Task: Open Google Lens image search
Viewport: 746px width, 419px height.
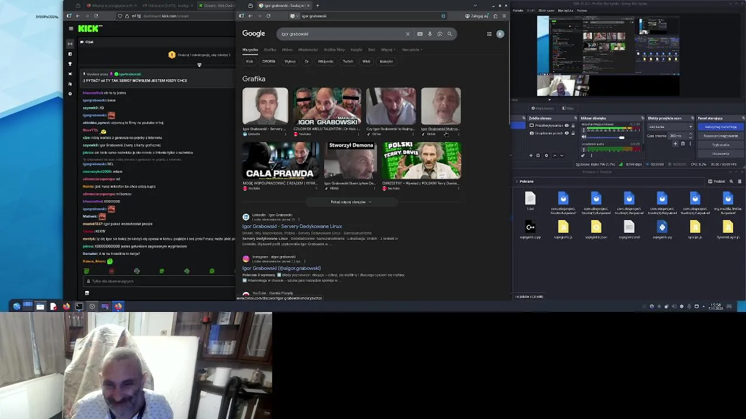Action: pyautogui.click(x=439, y=34)
